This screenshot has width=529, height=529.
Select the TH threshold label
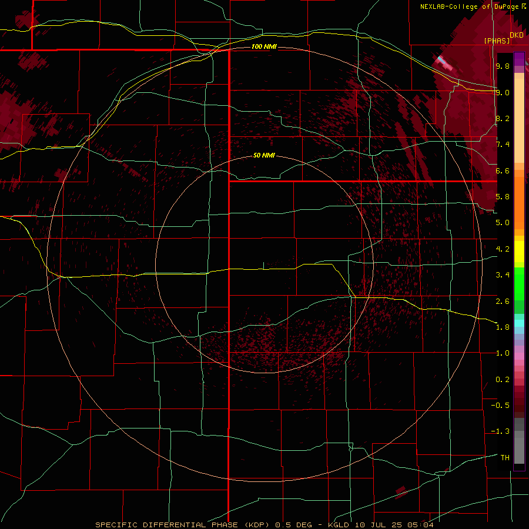(505, 458)
